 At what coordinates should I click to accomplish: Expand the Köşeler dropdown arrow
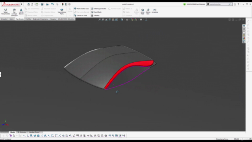tap(70, 16)
